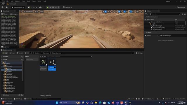
Task: Click the viewport Show button
Action: (x=42, y=12)
